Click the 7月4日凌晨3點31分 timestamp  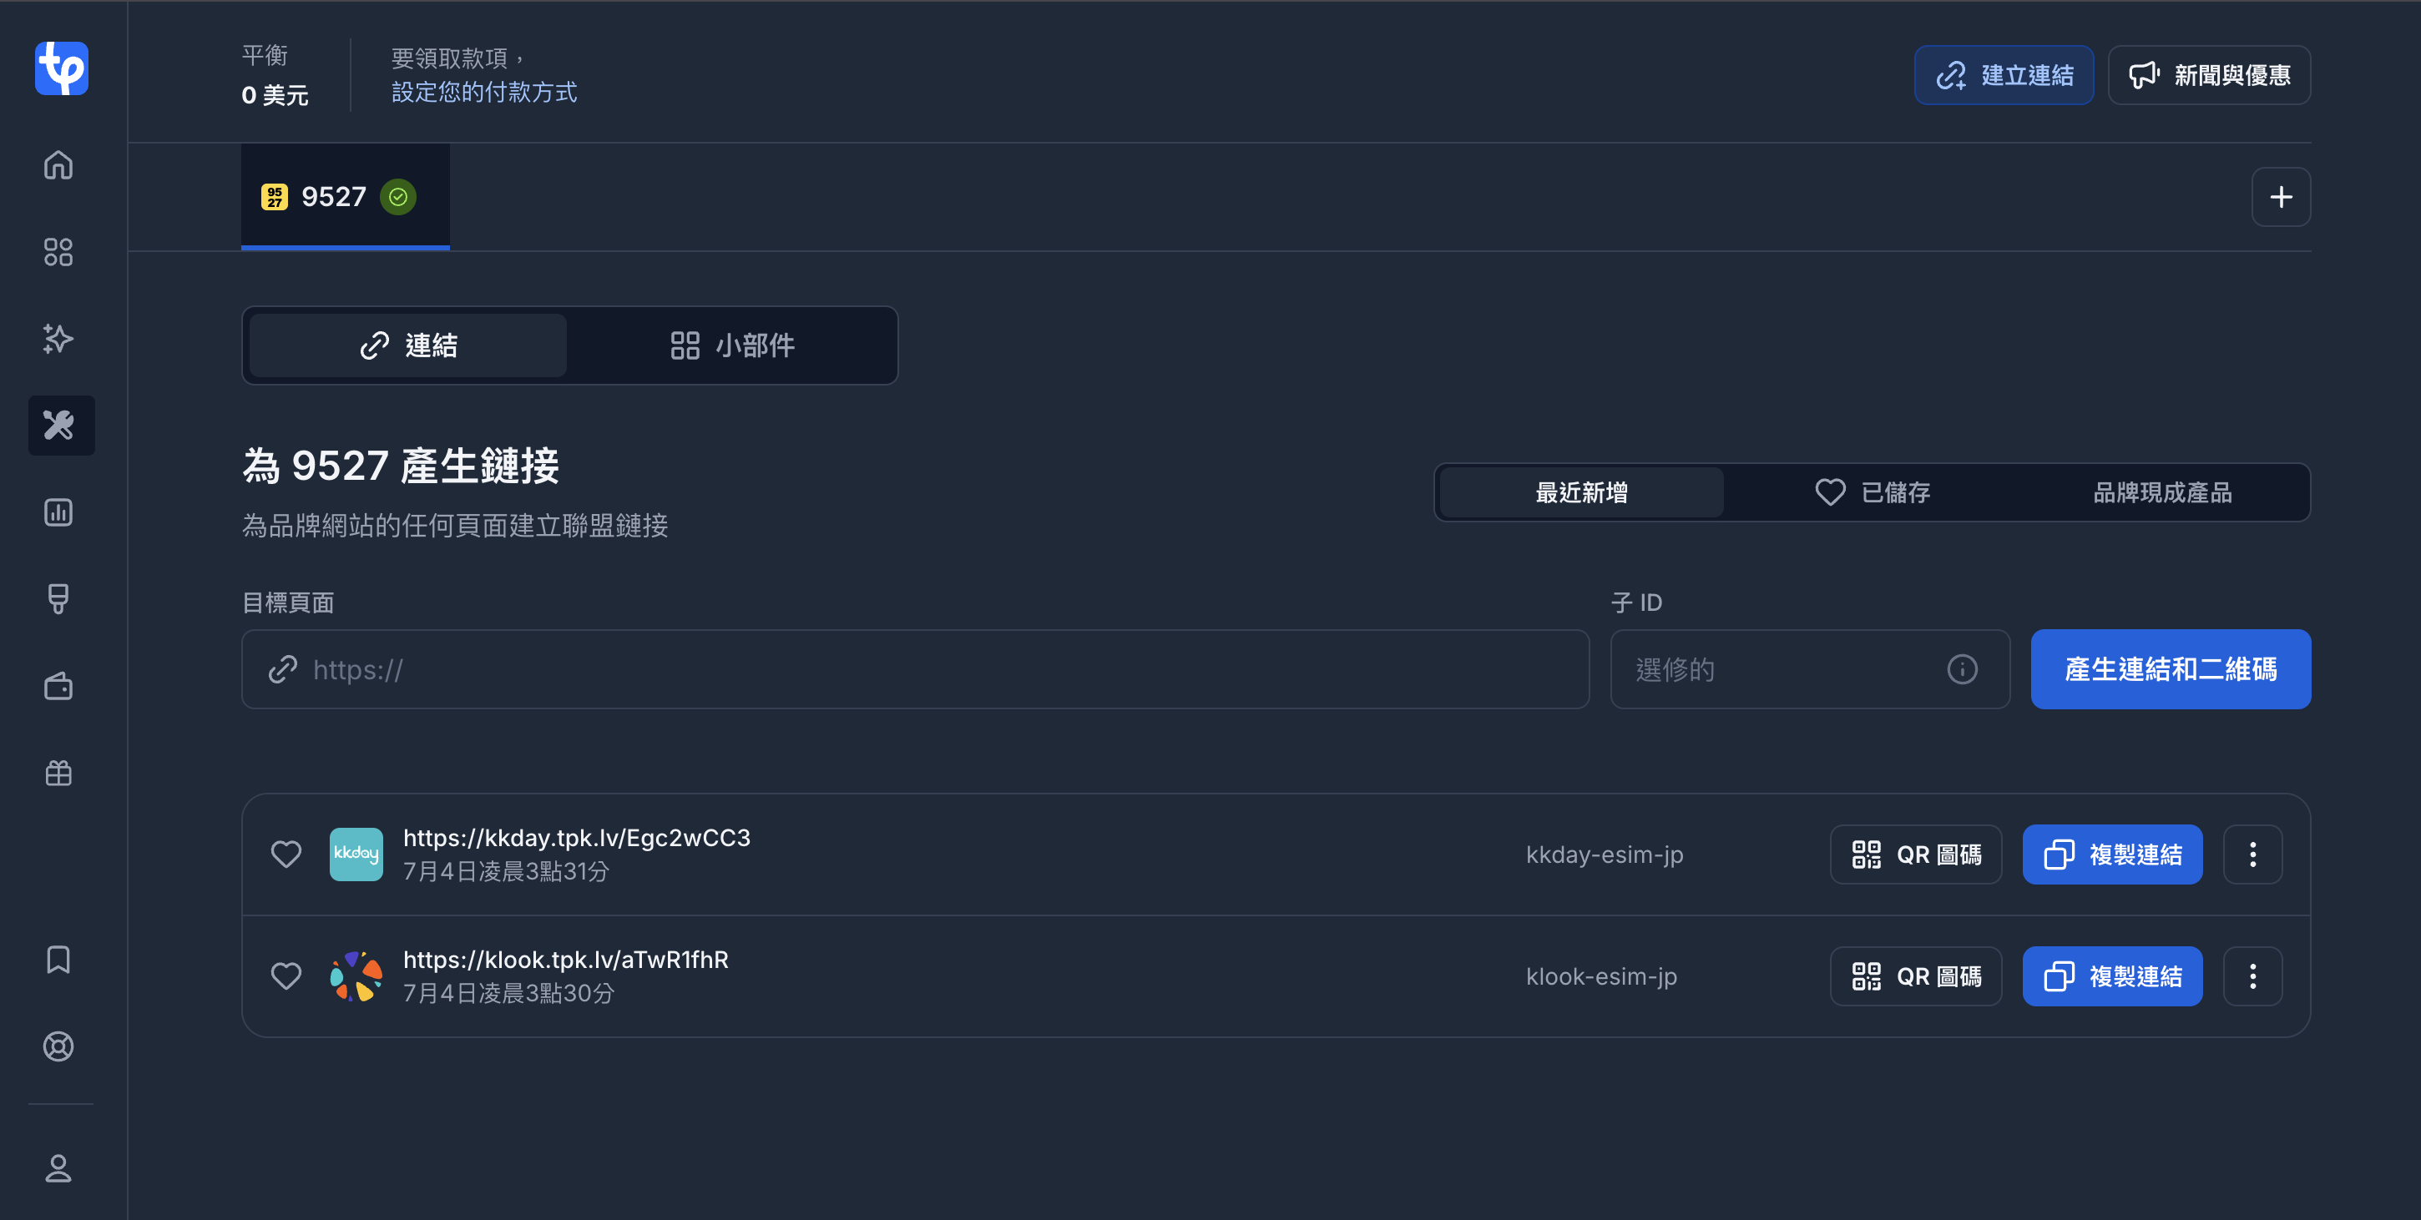click(507, 871)
